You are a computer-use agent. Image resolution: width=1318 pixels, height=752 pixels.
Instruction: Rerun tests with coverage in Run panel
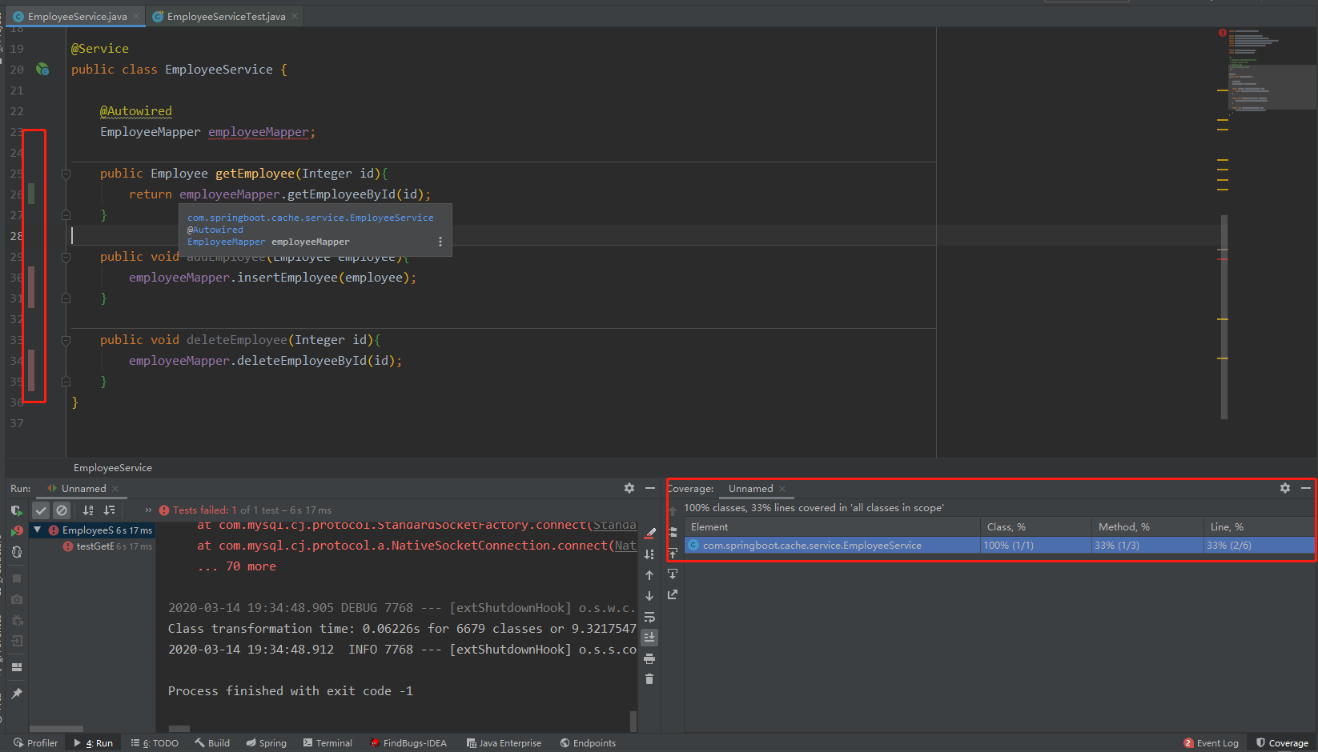pos(17,510)
